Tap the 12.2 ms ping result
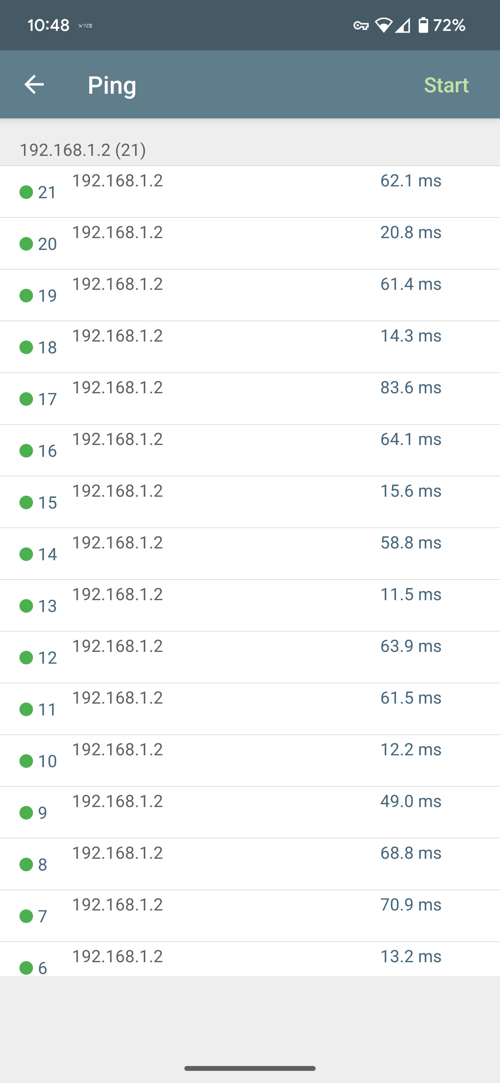This screenshot has height=1083, width=500. [x=410, y=749]
